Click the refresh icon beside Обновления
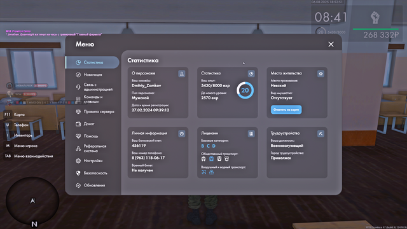The width and height of the screenshot is (407, 229). (x=78, y=185)
